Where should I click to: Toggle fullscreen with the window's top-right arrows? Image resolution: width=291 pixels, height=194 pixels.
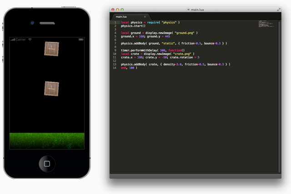[x=279, y=9]
